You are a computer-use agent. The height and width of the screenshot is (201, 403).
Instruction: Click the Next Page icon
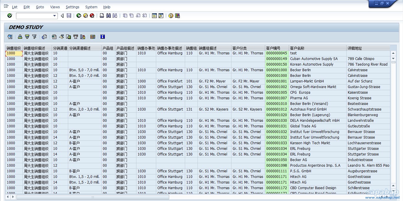[138, 16]
